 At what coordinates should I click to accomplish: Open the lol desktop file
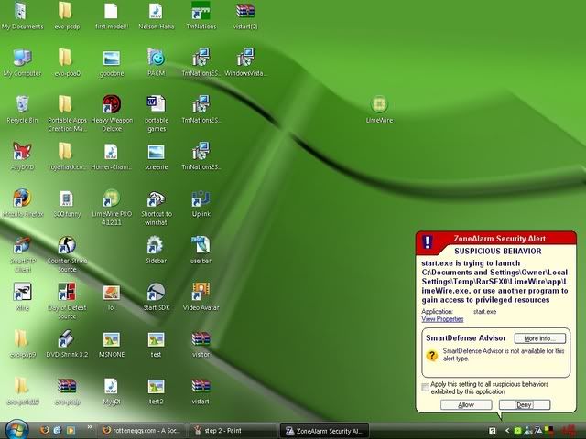click(x=112, y=296)
